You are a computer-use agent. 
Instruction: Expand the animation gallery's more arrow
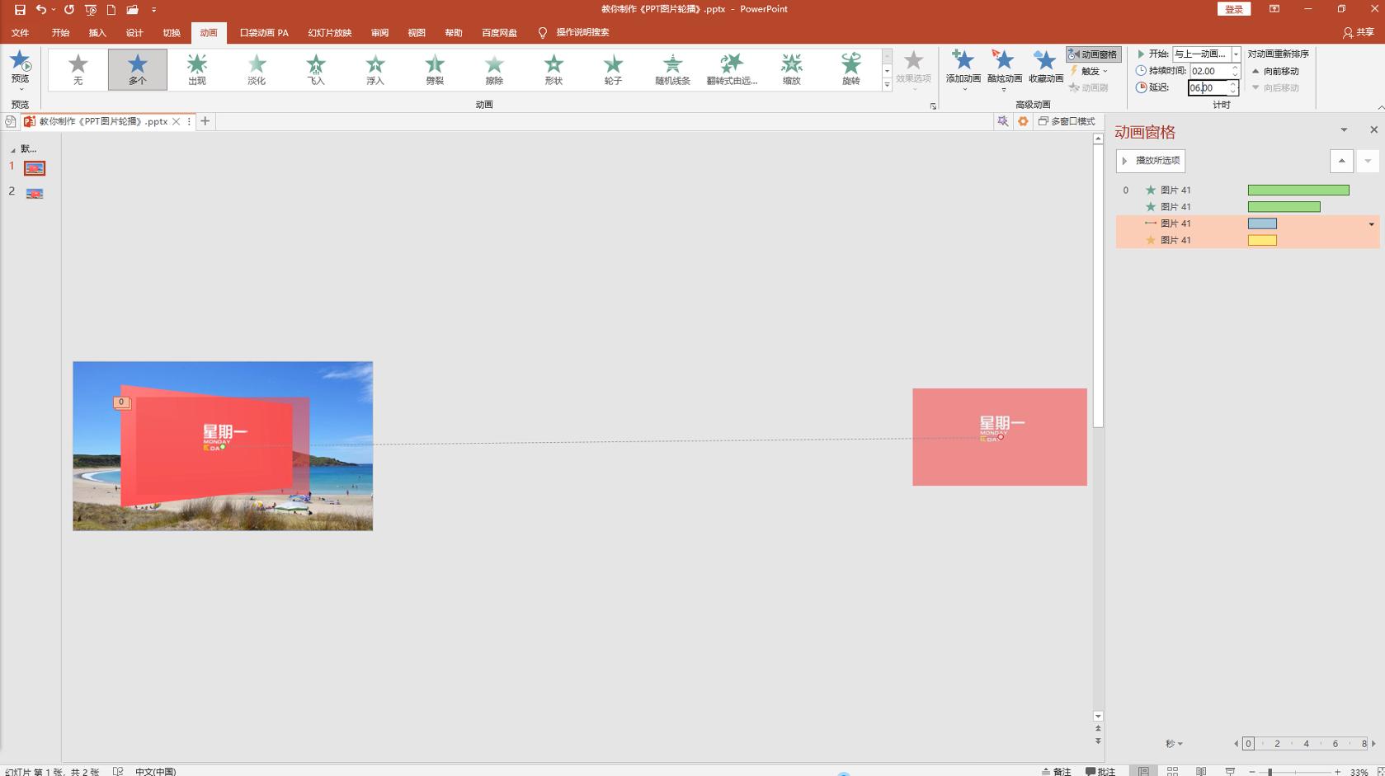[x=887, y=85]
